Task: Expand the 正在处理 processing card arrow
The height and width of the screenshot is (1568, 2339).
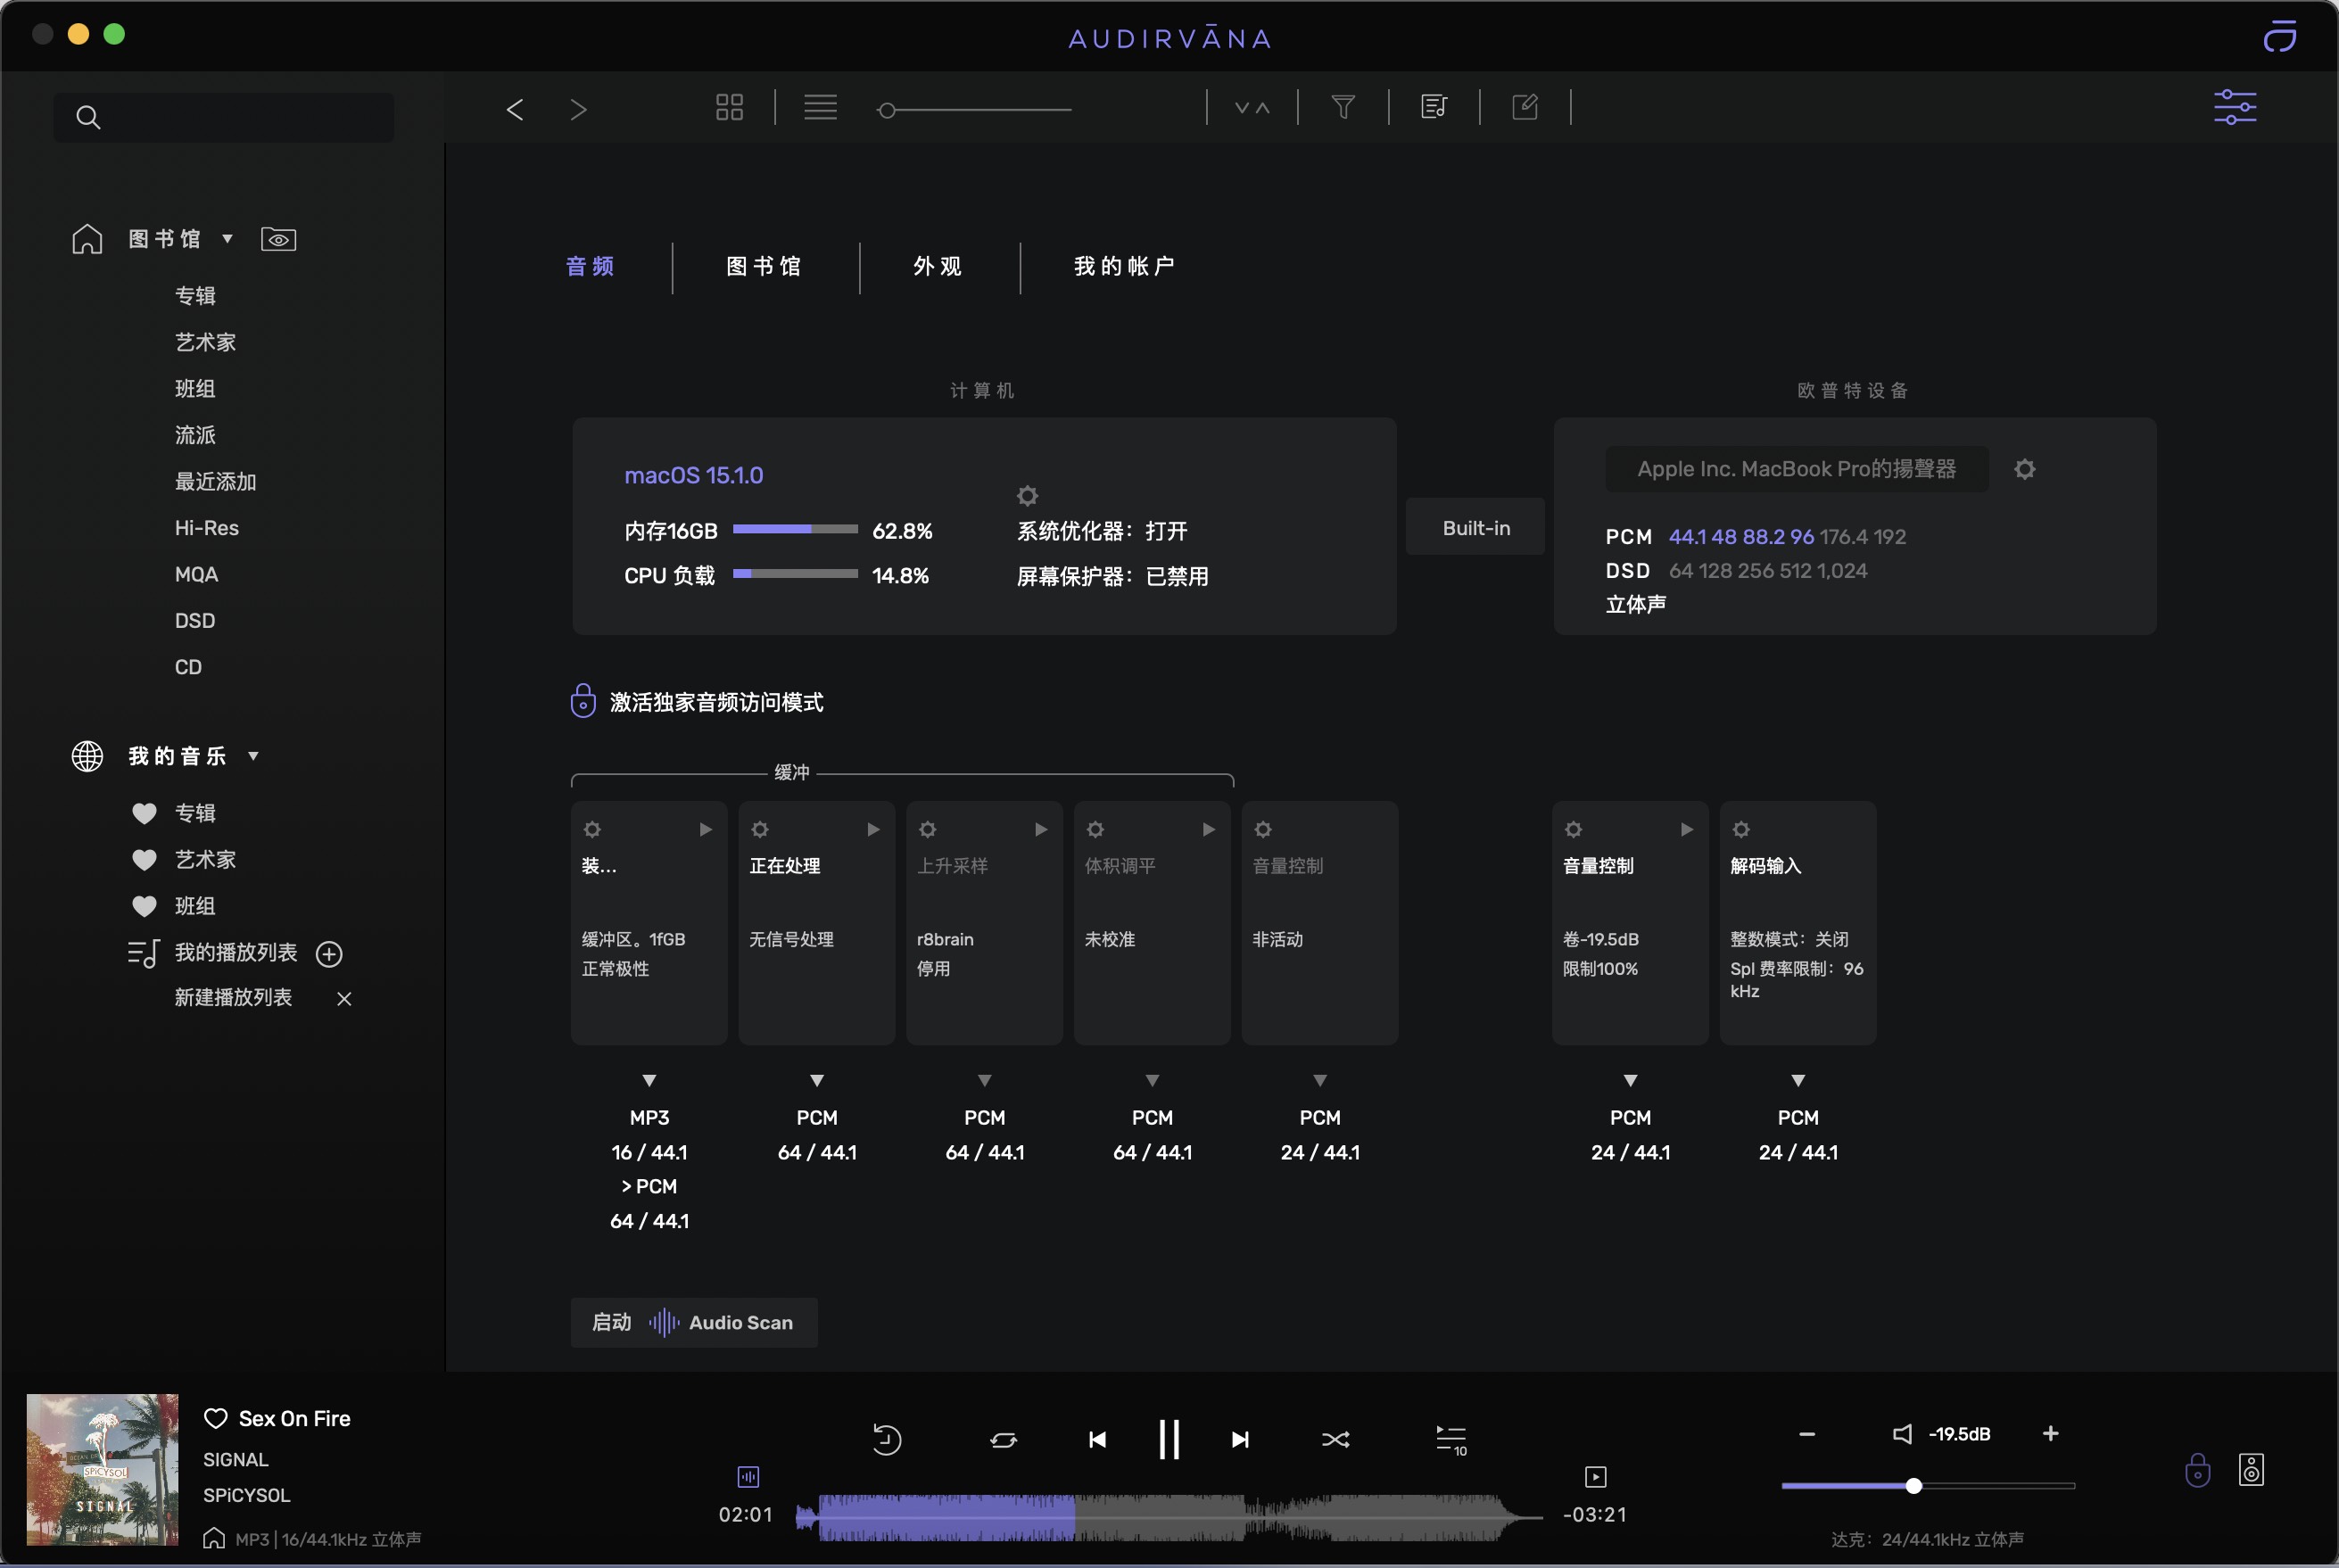Action: coord(872,829)
